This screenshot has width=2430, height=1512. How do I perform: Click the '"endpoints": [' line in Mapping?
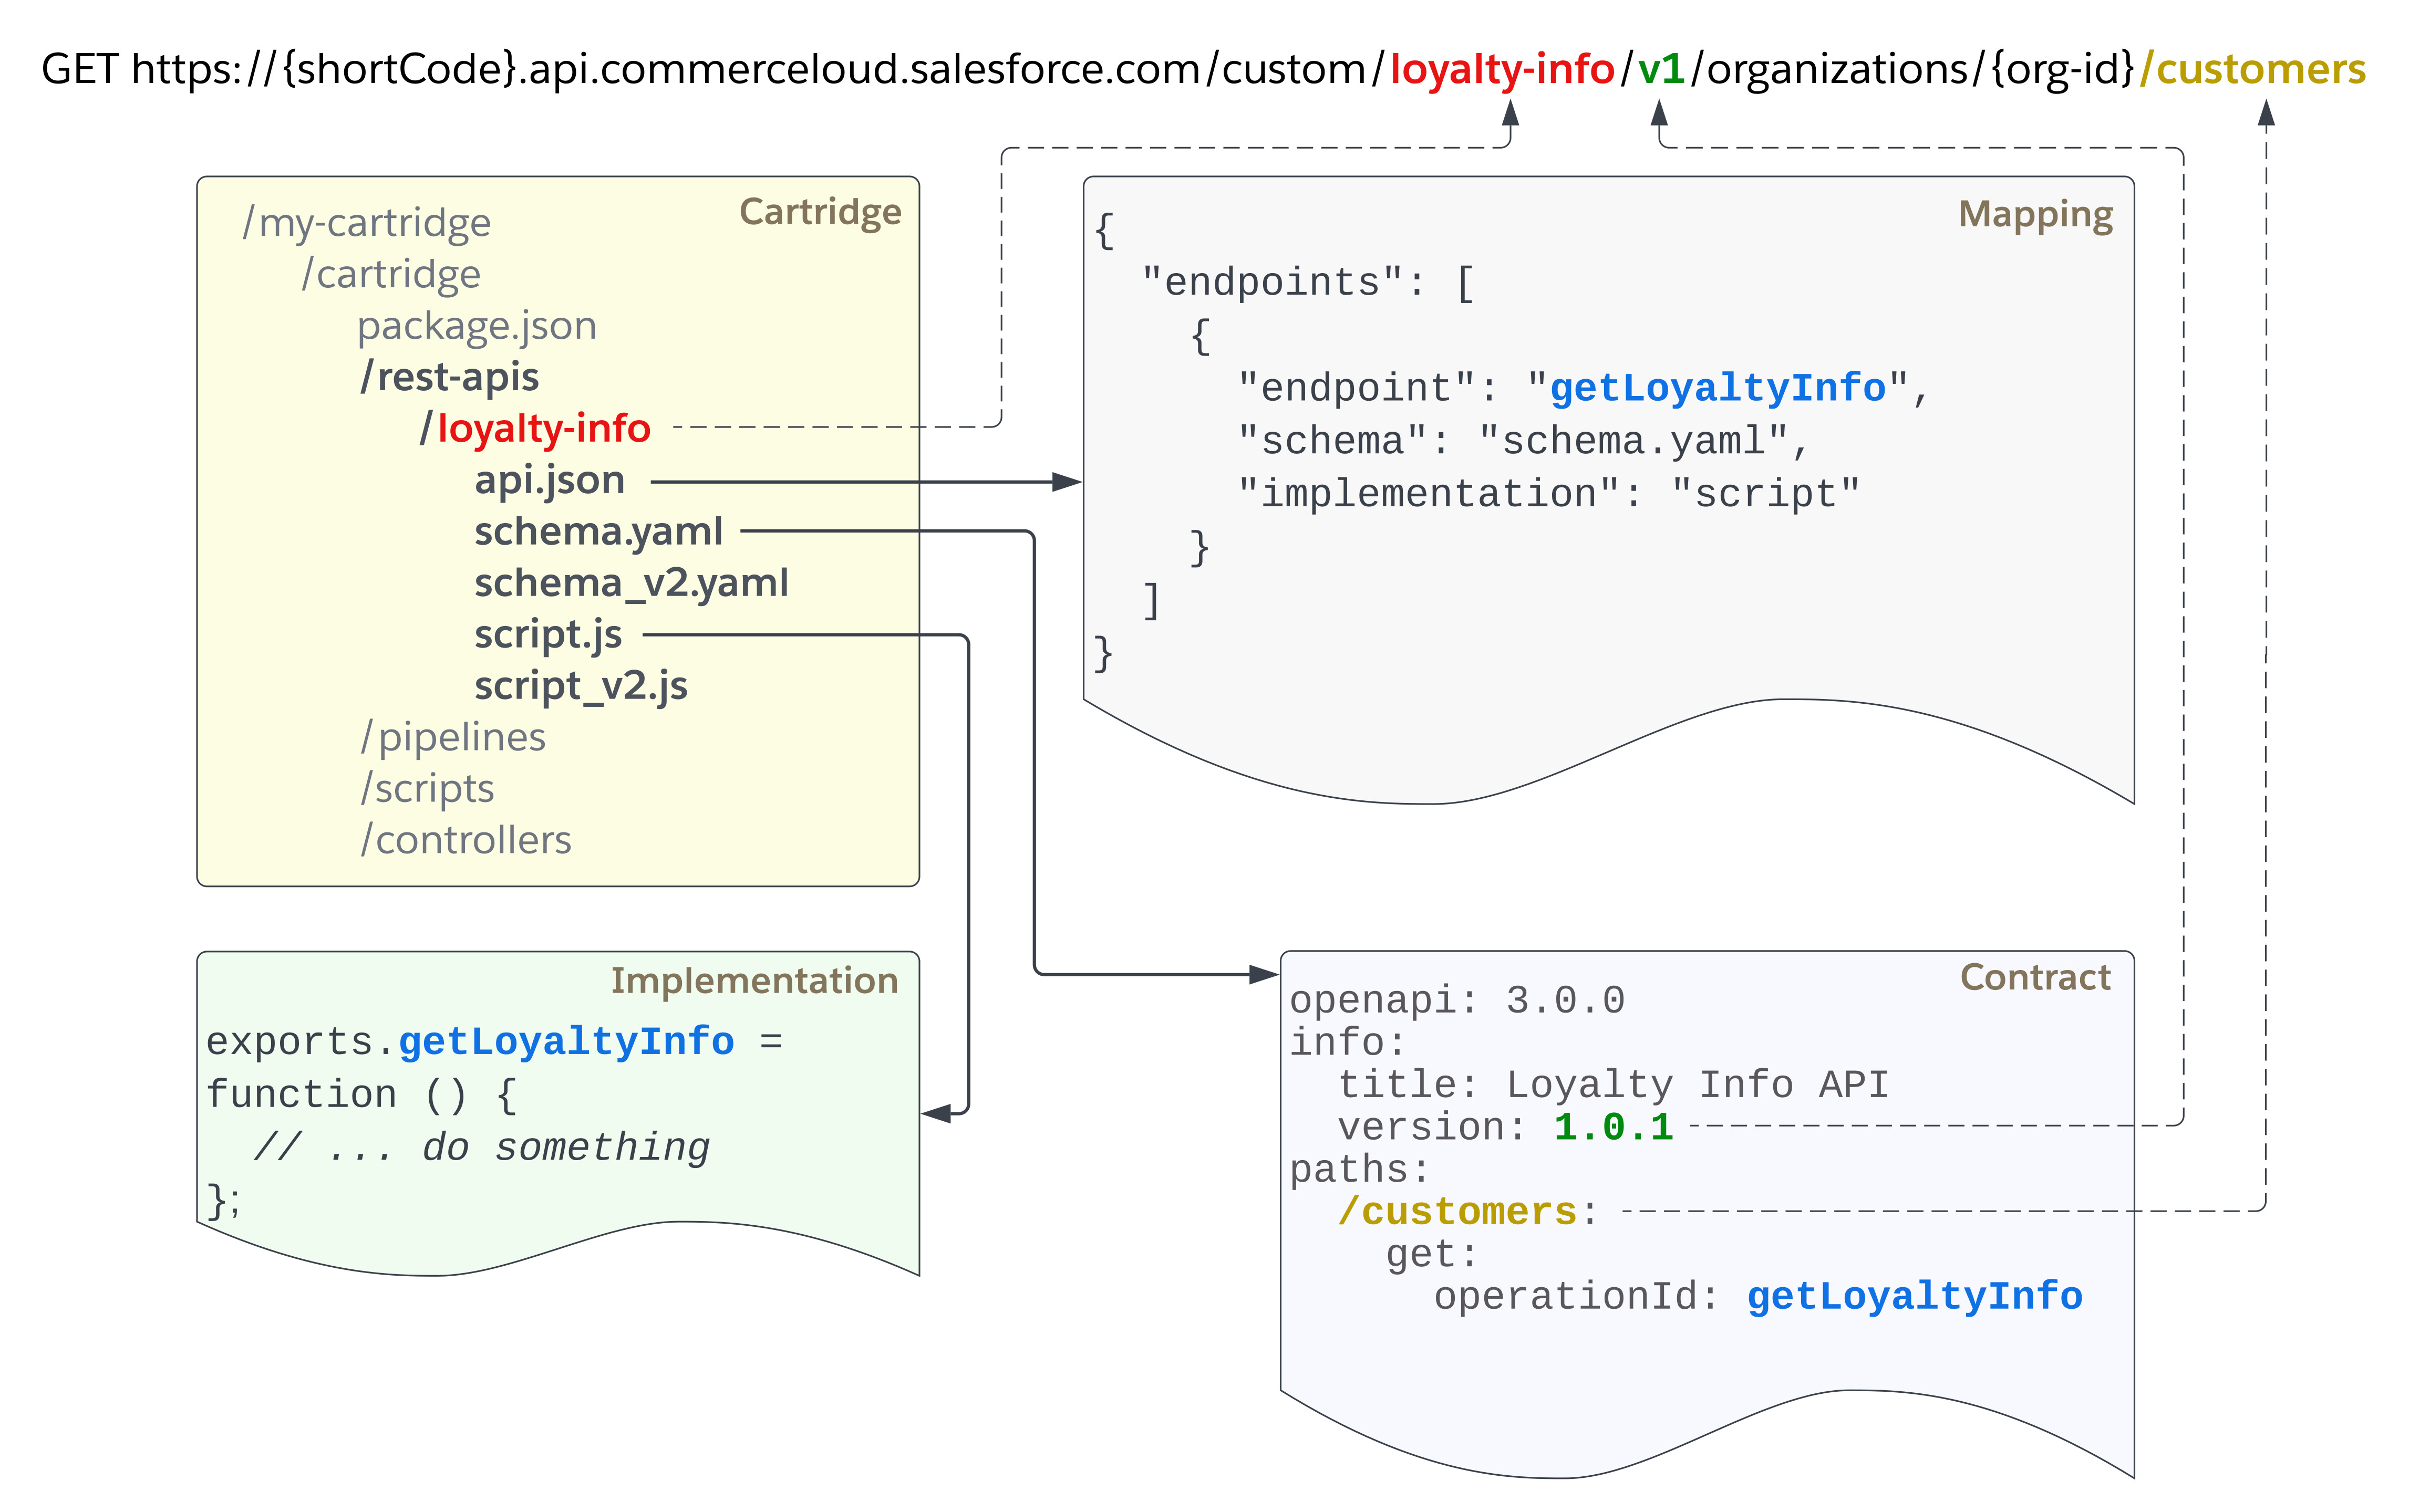(1309, 283)
